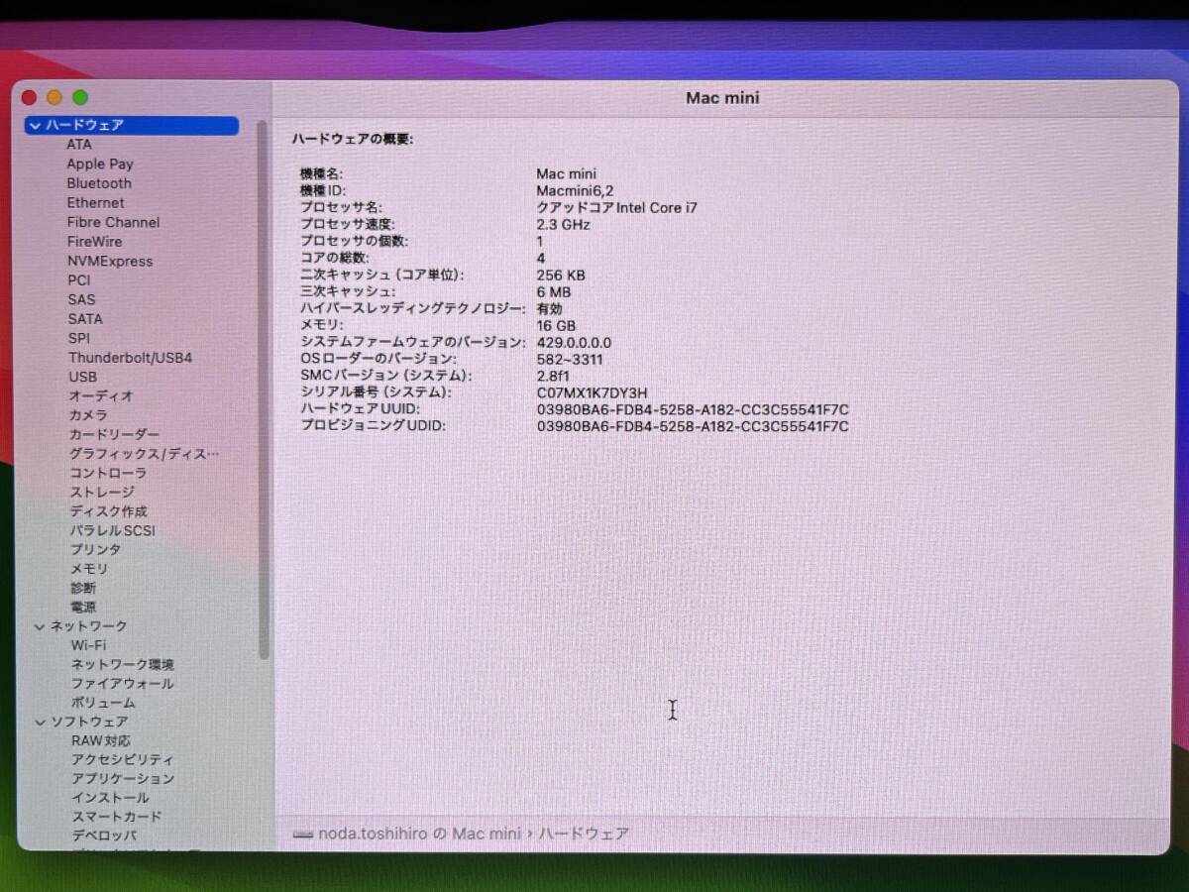Image resolution: width=1189 pixels, height=892 pixels.
Task: Click the プロビジョニングUDID value
Action: [x=693, y=427]
